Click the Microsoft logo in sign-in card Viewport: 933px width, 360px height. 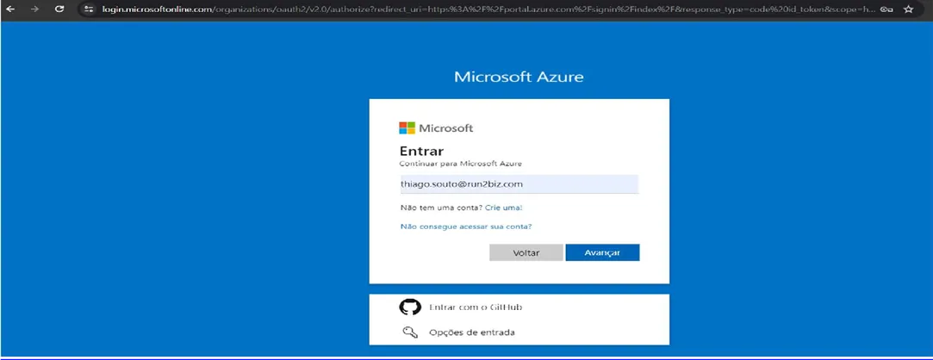coord(436,128)
